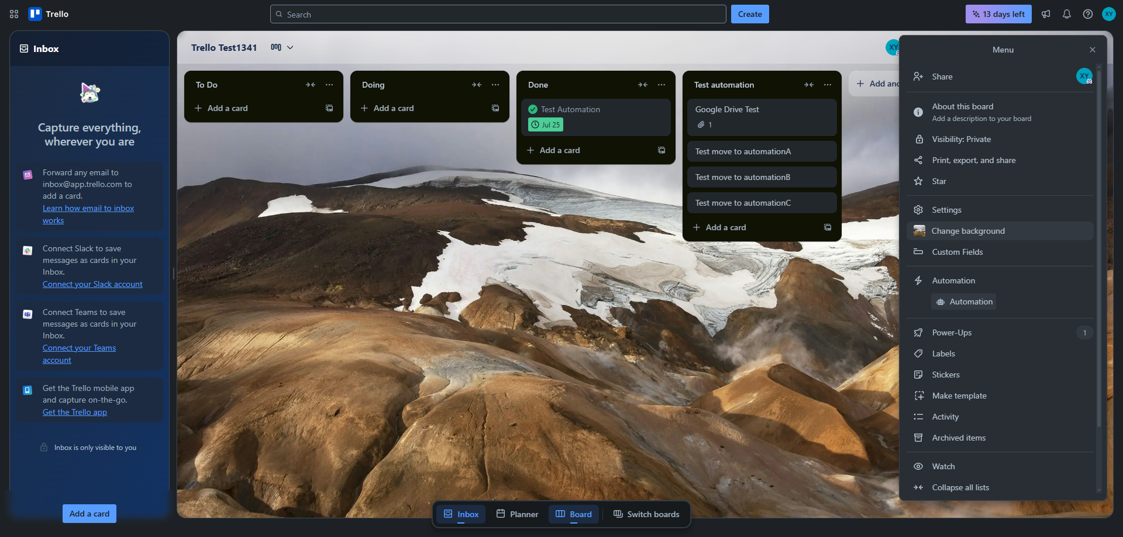Toggle the Board tab in bottom bar
Screen dimensions: 1123x537
[574, 514]
